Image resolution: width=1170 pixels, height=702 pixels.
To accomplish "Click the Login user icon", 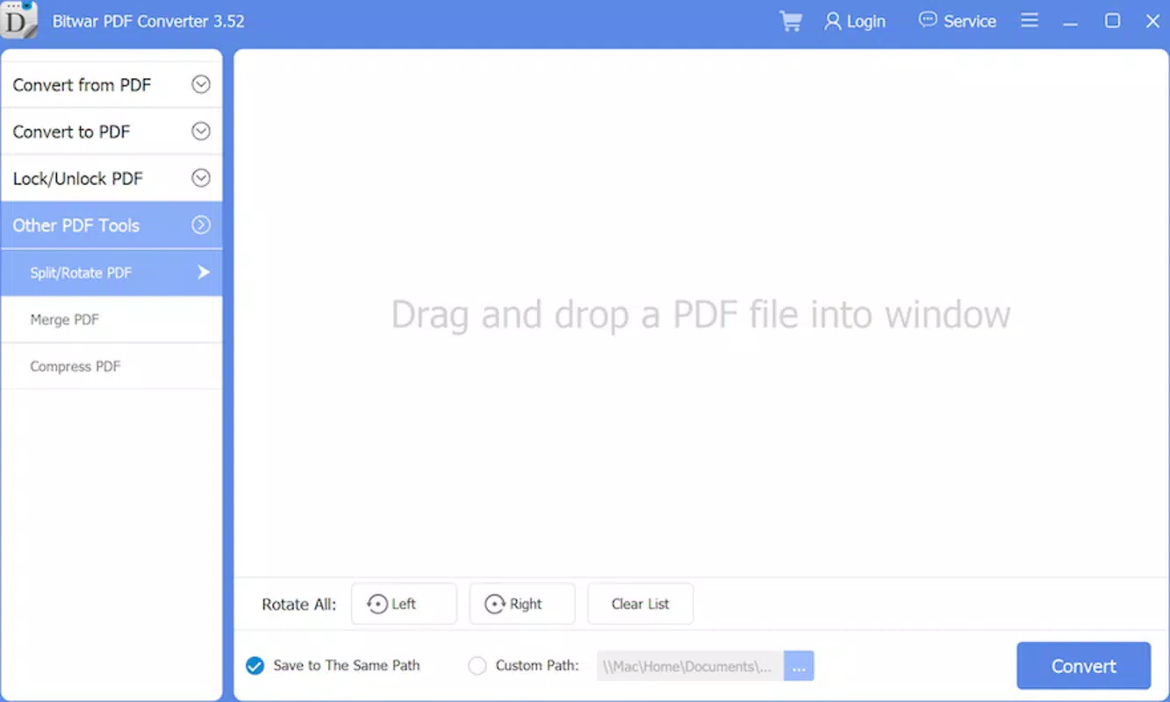I will coord(832,21).
